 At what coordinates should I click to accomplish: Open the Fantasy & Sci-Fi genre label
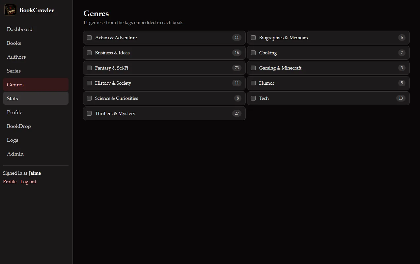point(112,68)
